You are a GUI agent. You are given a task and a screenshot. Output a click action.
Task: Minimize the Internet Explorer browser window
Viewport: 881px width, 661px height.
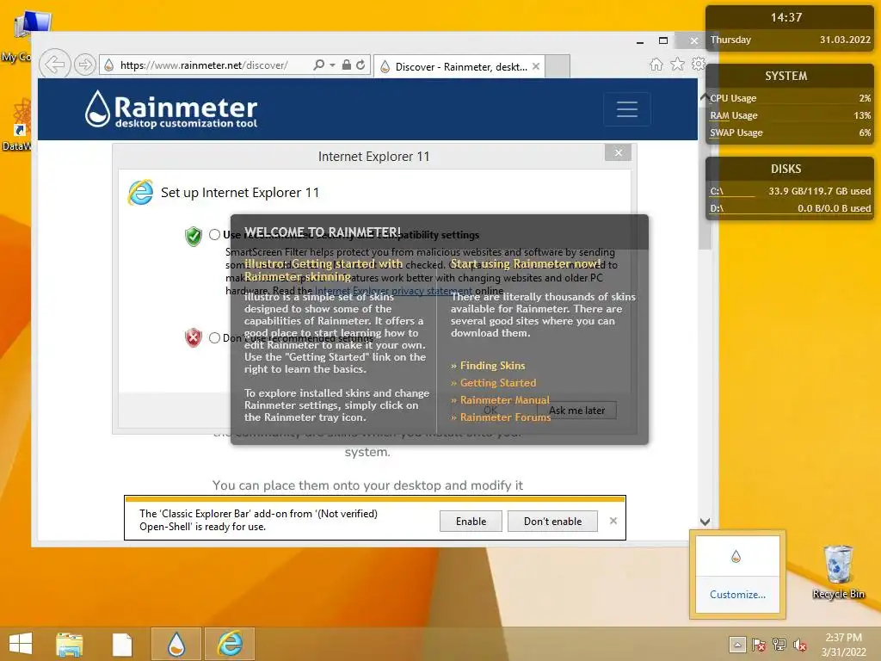(640, 41)
